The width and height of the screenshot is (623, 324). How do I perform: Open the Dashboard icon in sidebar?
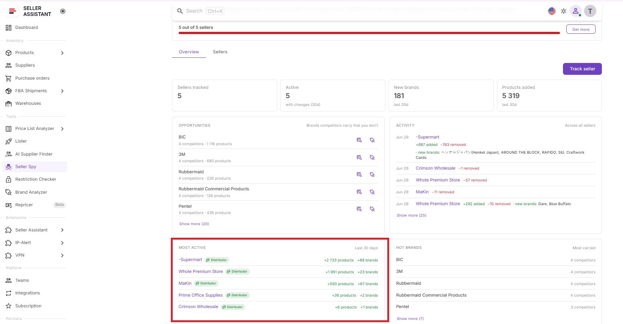click(9, 28)
